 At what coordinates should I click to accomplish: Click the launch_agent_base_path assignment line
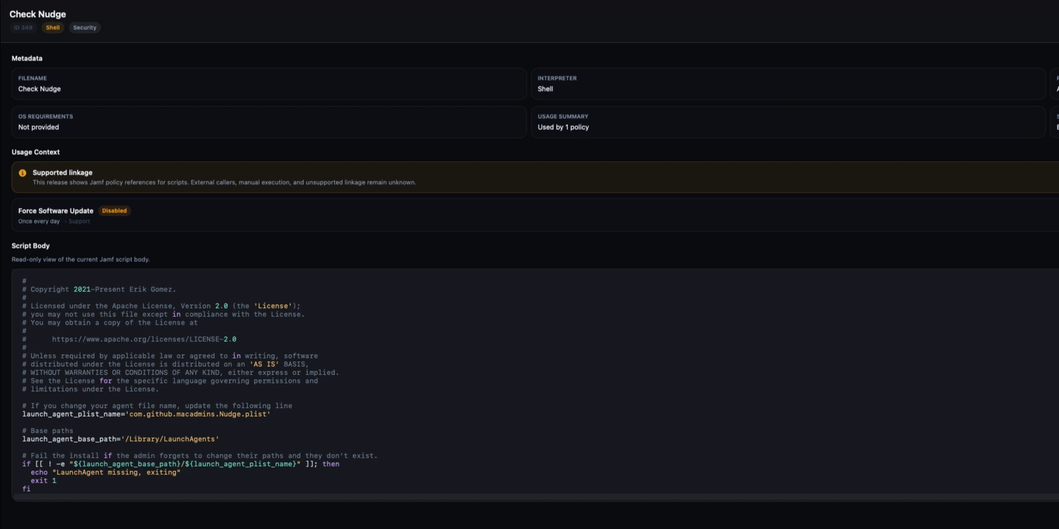click(120, 439)
